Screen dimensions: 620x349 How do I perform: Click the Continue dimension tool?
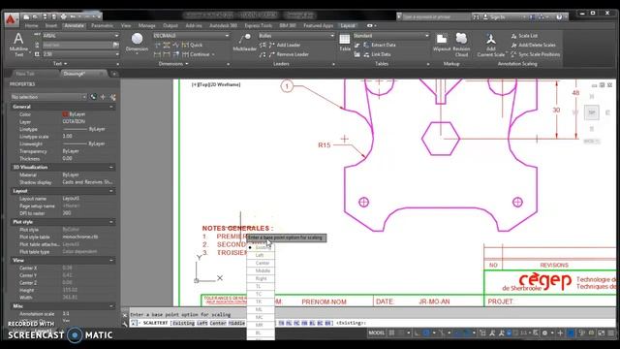pos(196,54)
